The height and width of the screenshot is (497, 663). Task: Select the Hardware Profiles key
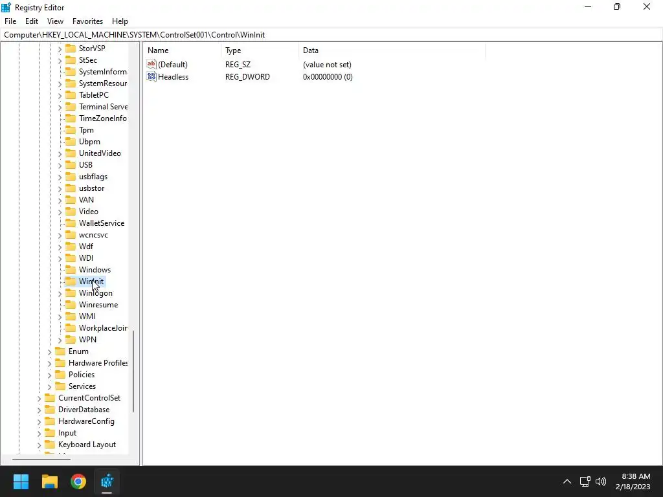(98, 363)
